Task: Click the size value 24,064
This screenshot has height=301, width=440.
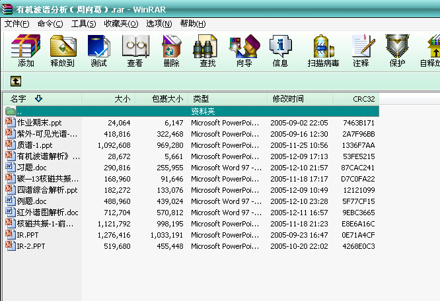Action: point(119,123)
